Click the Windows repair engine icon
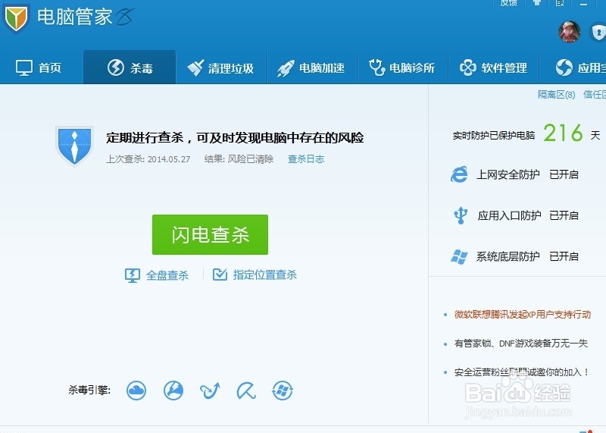The width and height of the screenshot is (606, 433). tap(283, 390)
